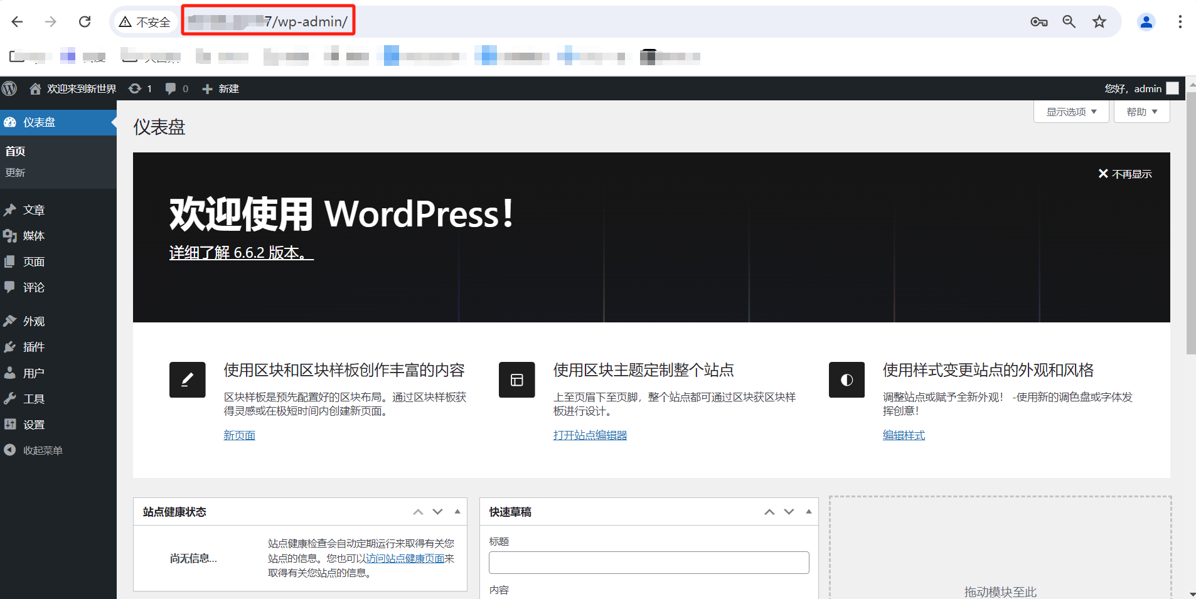Reload the page with the refresh icon
Screen dimensions: 1196x599
point(85,22)
